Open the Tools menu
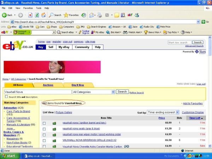 coord(39,8)
